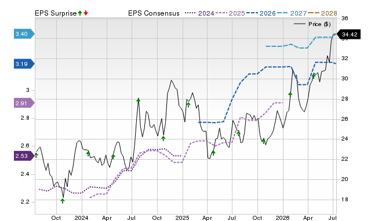Click the 2027 legend entry
This screenshot has height=221, width=371.
coord(292,13)
